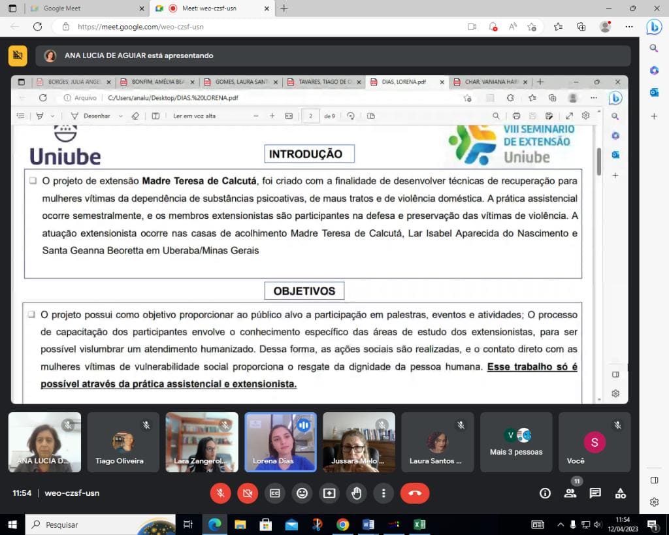Open emoji reactions in Meet

point(302,493)
